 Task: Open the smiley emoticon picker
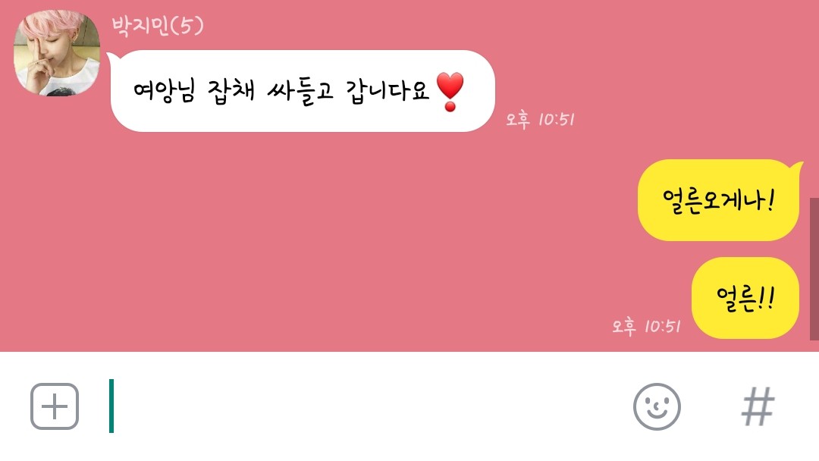[x=657, y=406]
